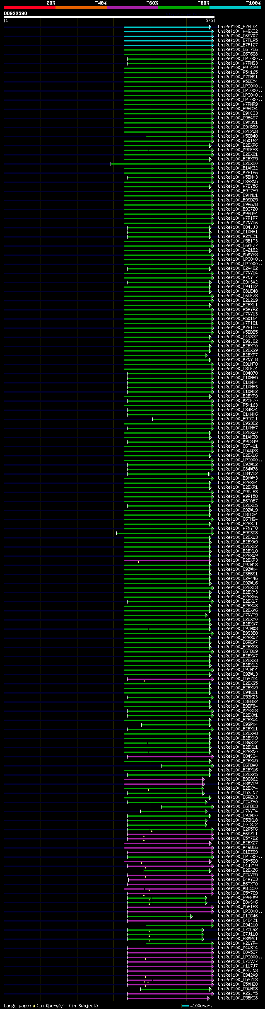The image size is (265, 1009).
Task: Click UniRef100_Q2V446 label
Action: (238, 579)
